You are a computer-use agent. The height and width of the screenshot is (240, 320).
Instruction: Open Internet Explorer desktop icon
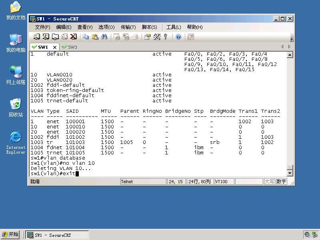point(16,142)
